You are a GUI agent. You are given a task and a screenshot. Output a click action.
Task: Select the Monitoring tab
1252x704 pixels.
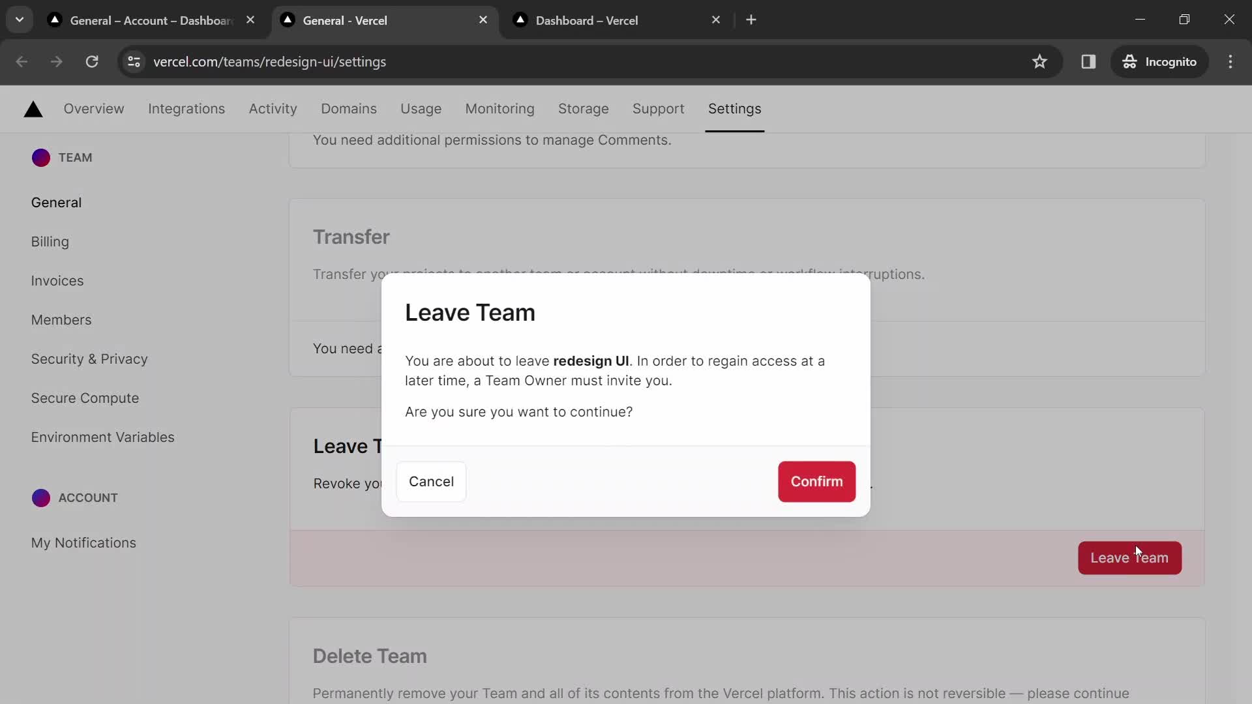(x=500, y=108)
